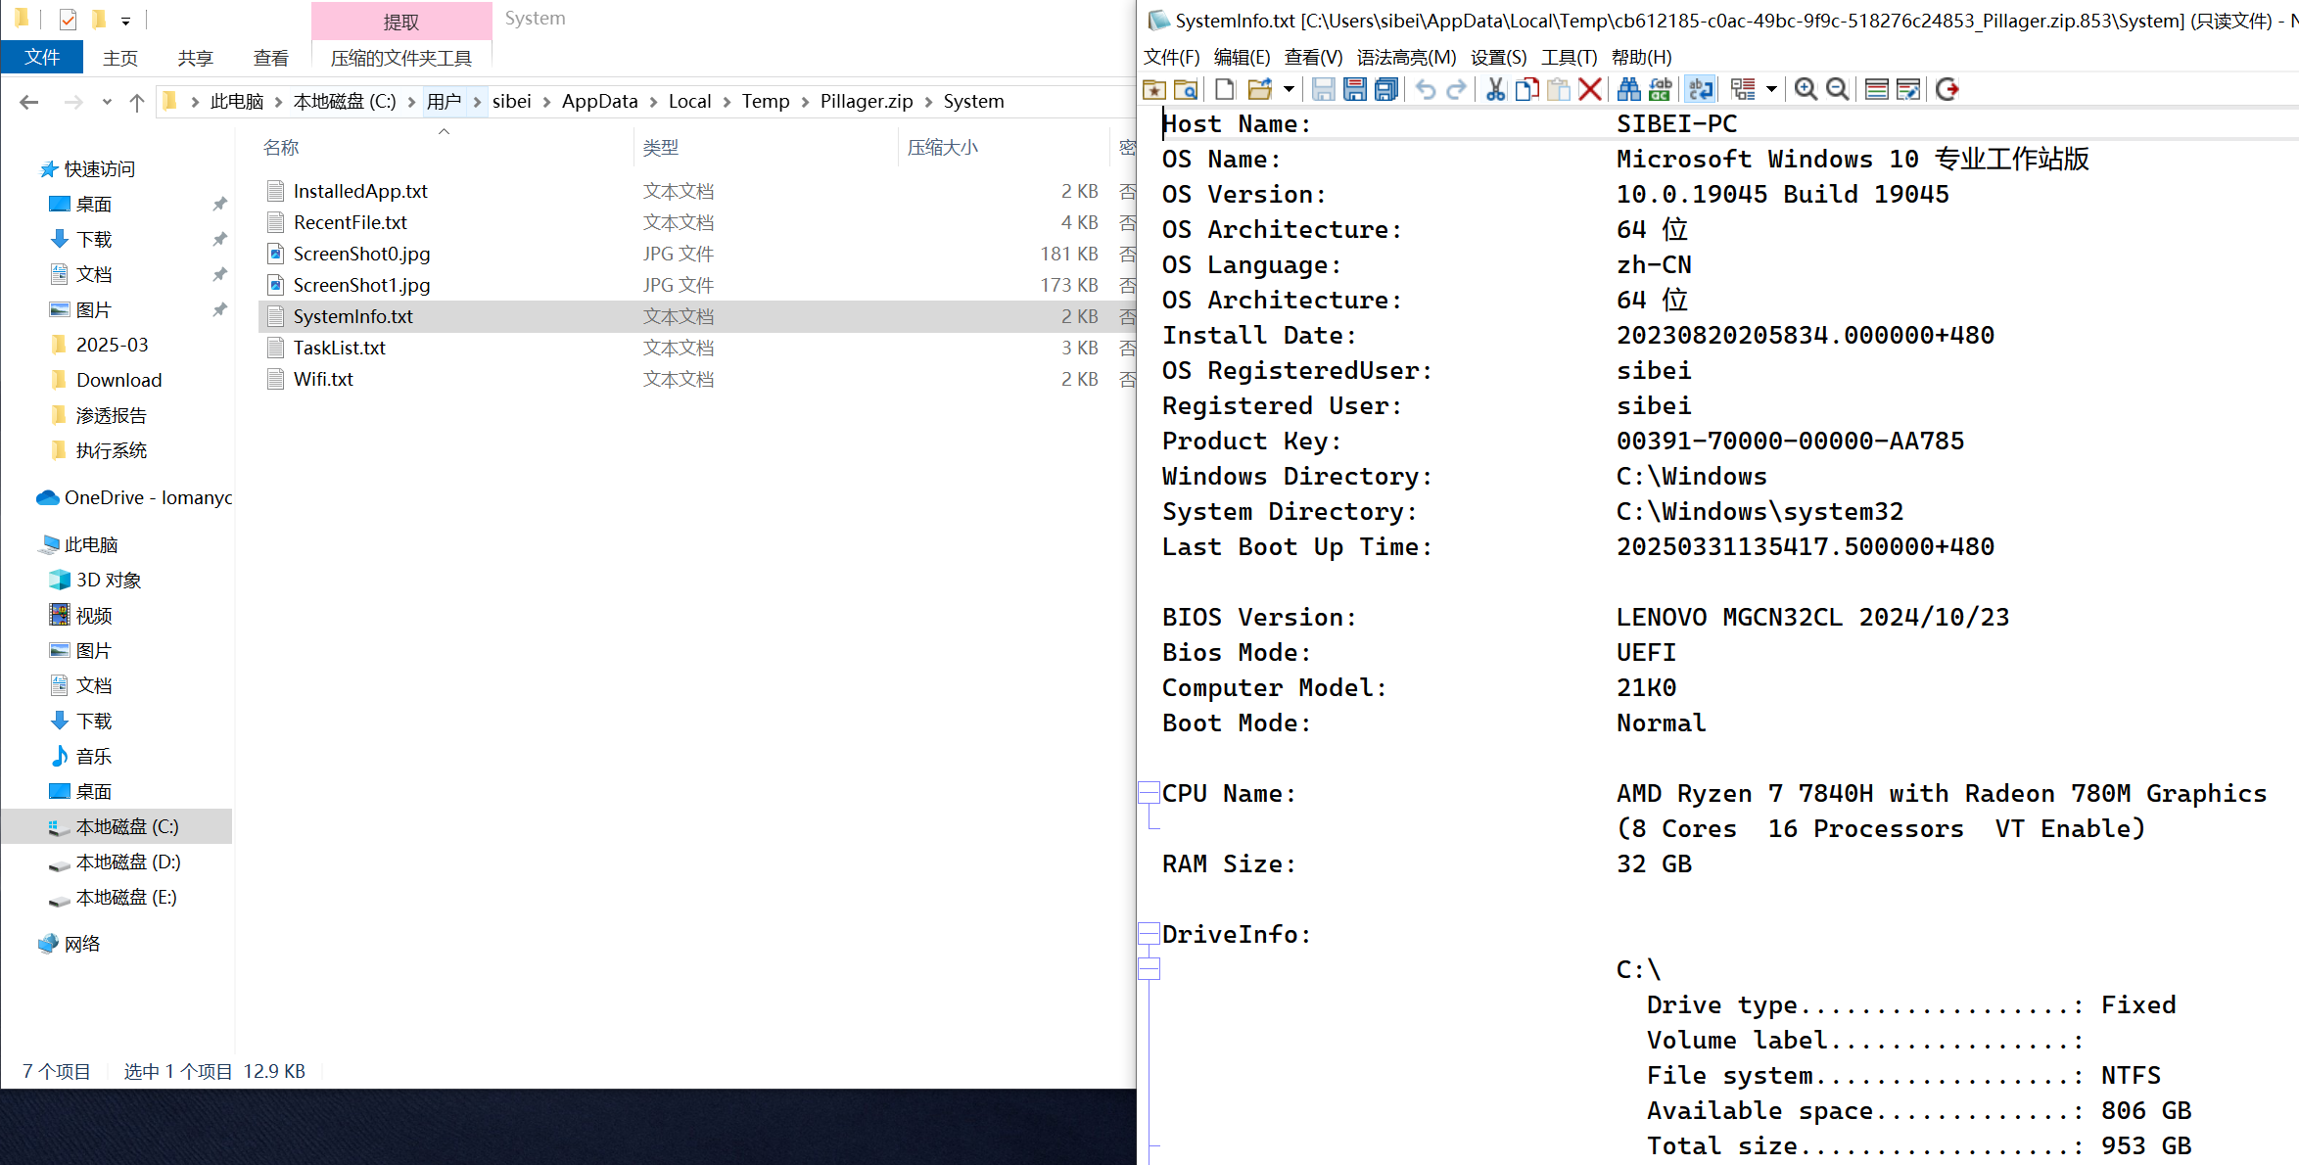This screenshot has width=2299, height=1165.
Task: Select TaskList.txt in file list
Action: 340,348
